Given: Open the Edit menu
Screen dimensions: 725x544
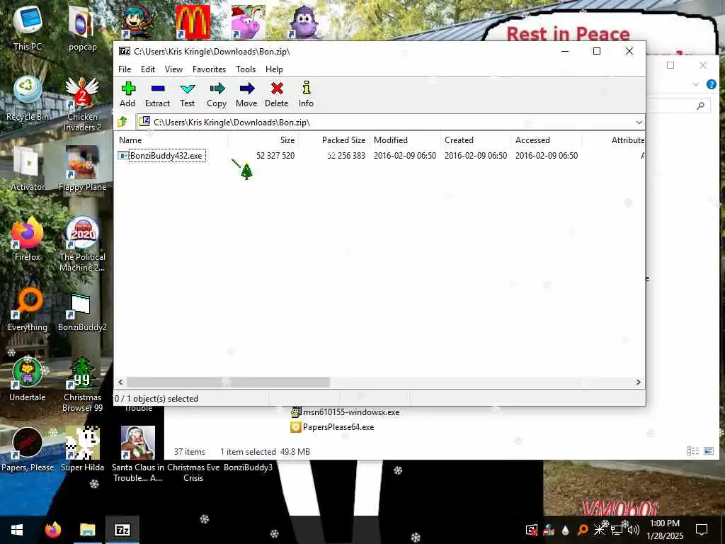Looking at the screenshot, I should tap(148, 69).
